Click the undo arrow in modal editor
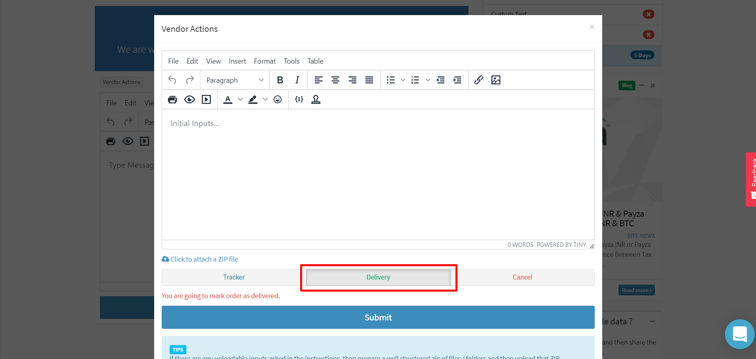 tap(172, 80)
